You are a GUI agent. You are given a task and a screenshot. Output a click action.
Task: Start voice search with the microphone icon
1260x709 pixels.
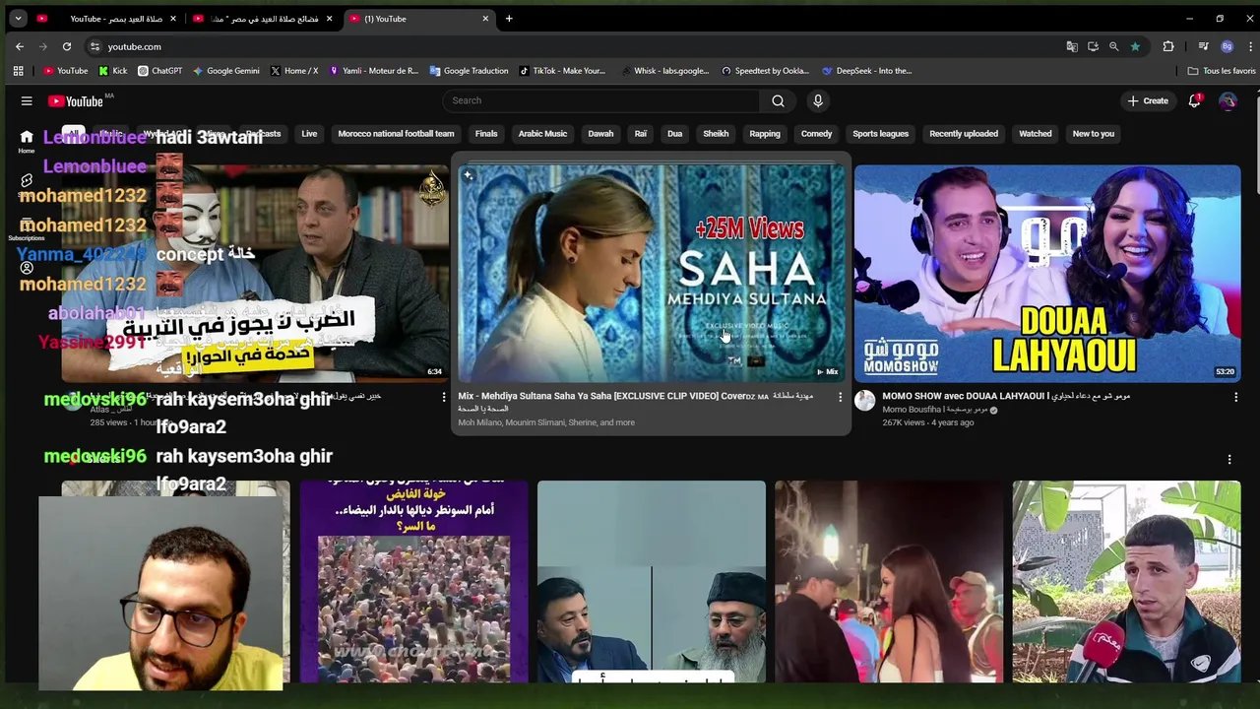[818, 100]
